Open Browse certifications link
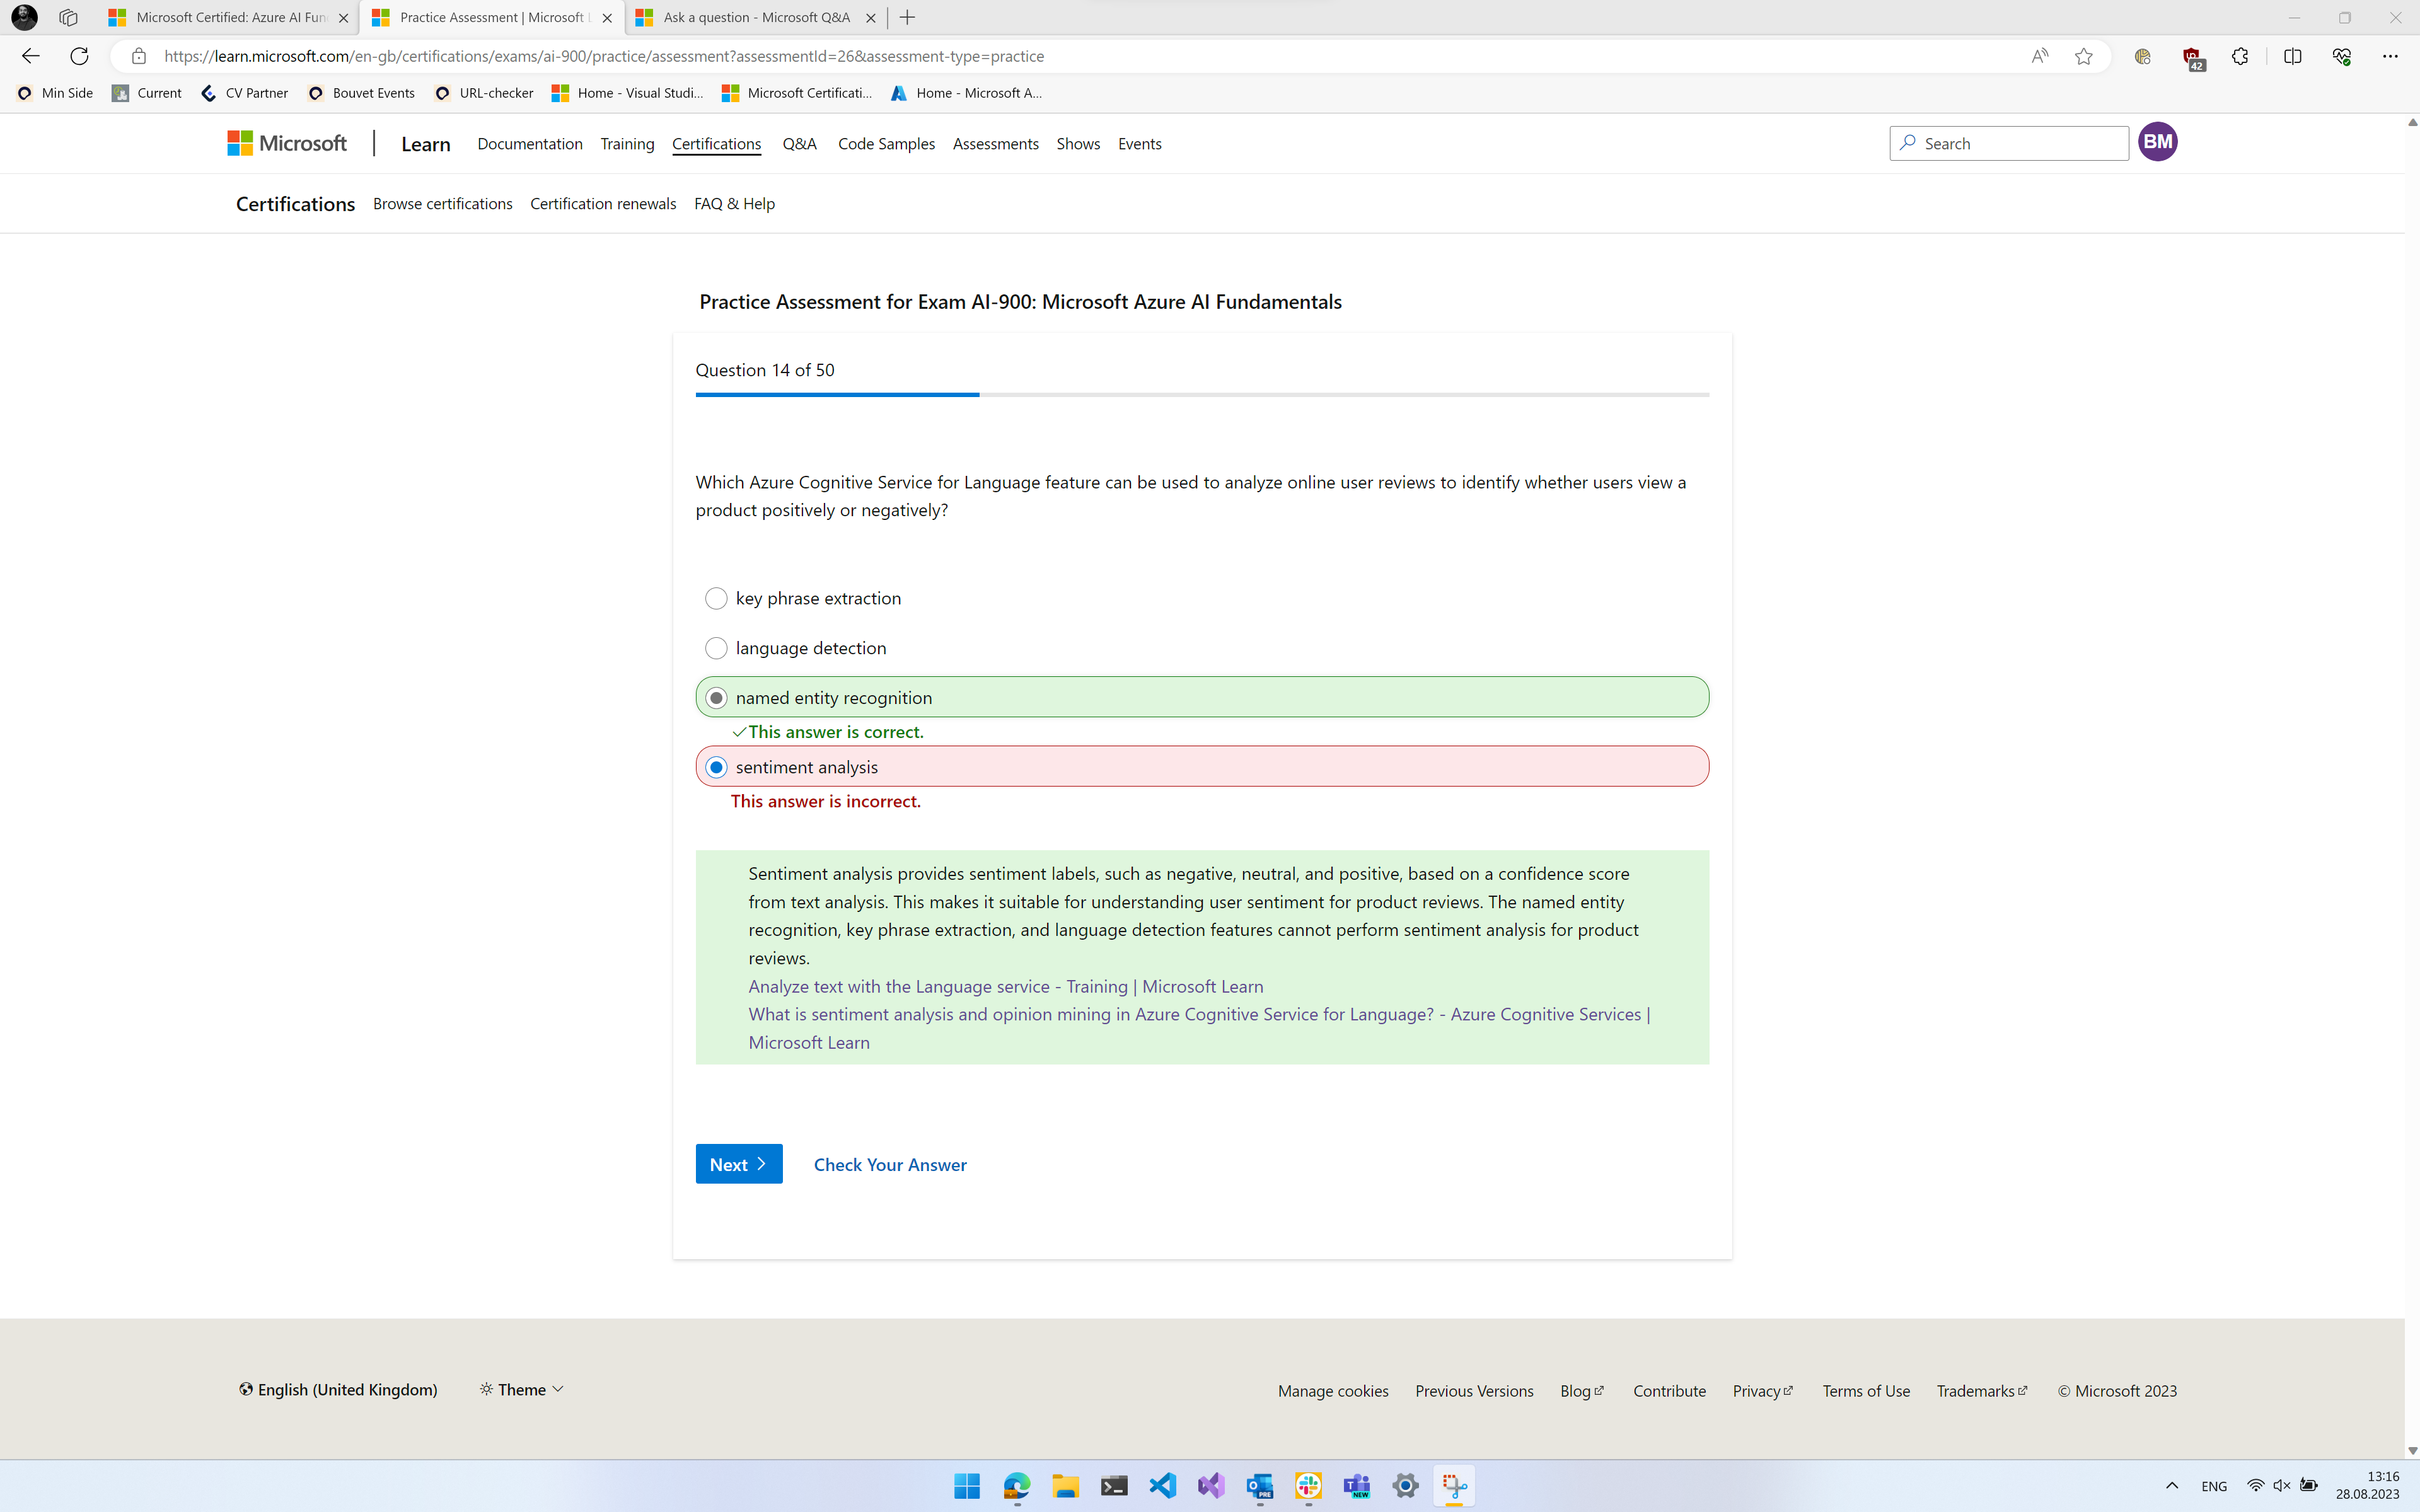 442,203
